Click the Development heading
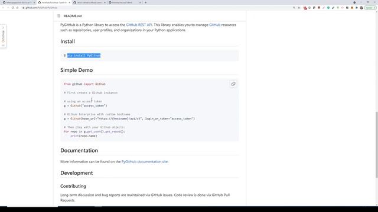Image resolution: width=378 pixels, height=212 pixels. [76, 173]
